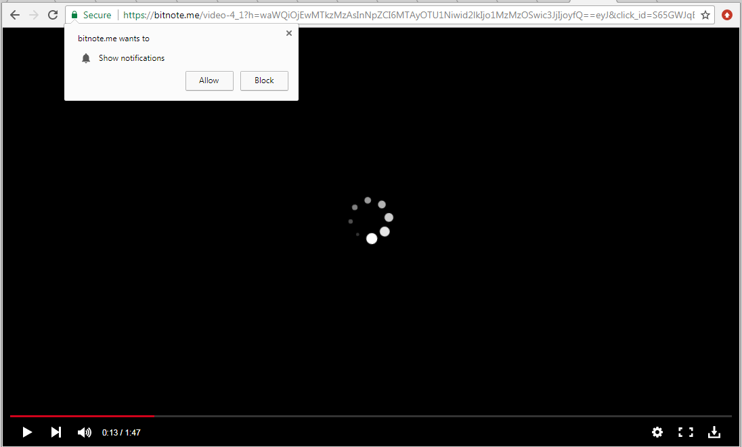Open the video settings gear
Viewport: 742px width, 447px height.
[657, 432]
